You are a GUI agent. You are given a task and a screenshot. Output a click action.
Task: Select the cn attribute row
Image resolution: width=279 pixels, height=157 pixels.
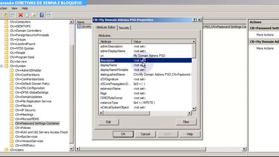click(146, 56)
